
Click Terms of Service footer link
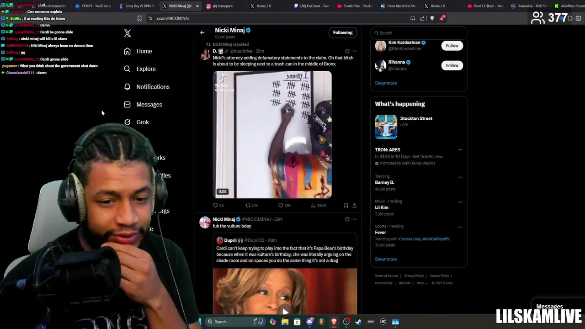tap(386, 276)
